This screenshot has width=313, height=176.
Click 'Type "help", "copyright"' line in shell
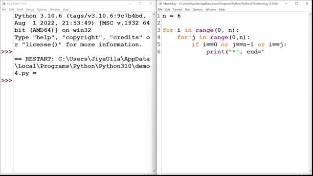pos(82,37)
